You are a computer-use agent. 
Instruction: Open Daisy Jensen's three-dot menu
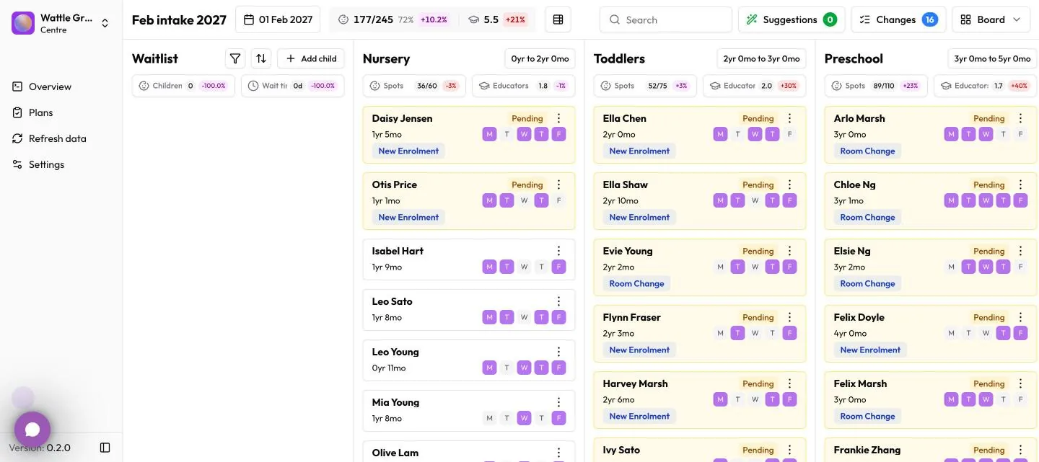pyautogui.click(x=558, y=118)
